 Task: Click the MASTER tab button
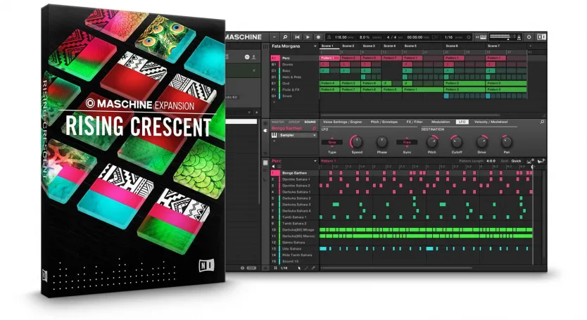279,122
